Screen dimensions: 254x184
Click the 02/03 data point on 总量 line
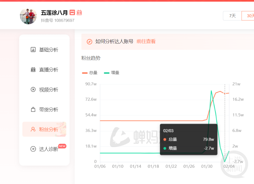coord(225,94)
